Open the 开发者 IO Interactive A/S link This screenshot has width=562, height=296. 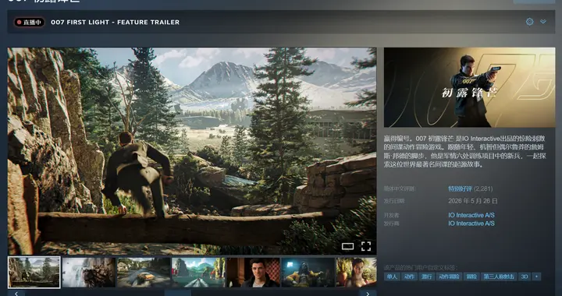(x=471, y=215)
